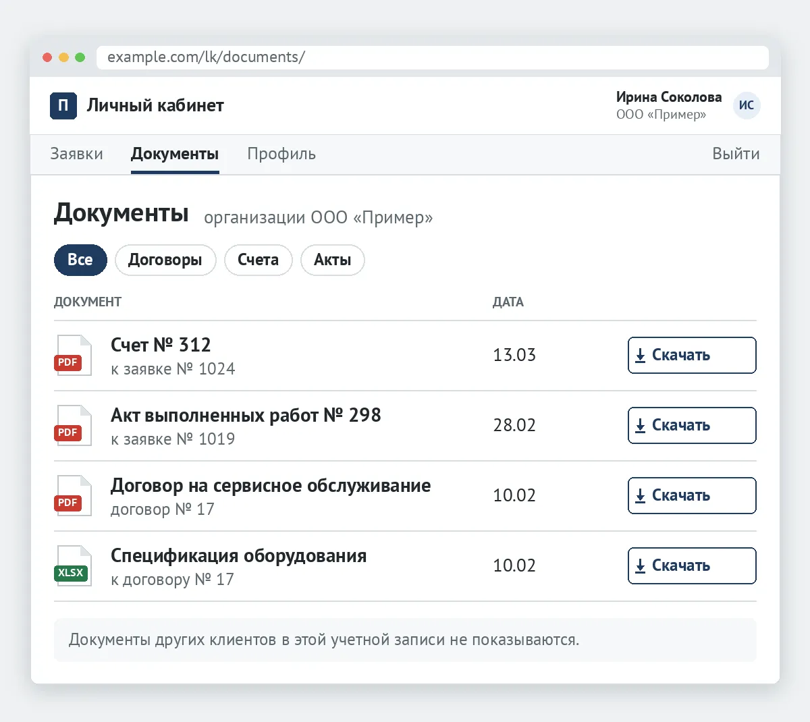Click the PDF icon for Акт выполненных работ
810x722 pixels.
tap(73, 426)
